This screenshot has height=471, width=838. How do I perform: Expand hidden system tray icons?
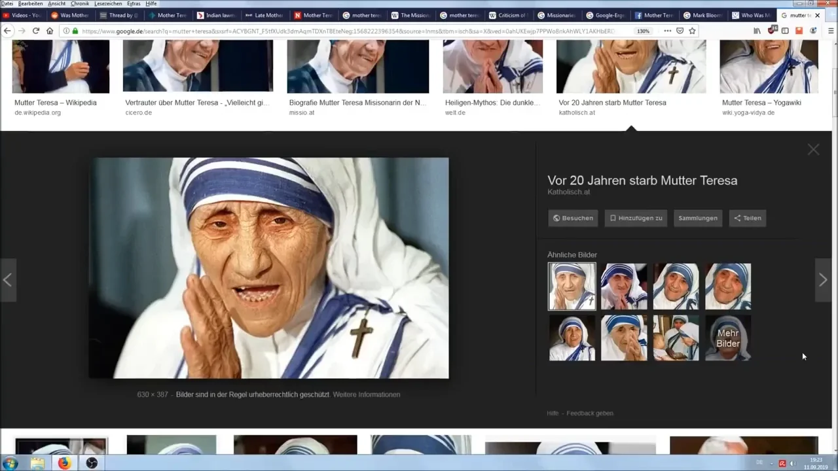coord(771,463)
